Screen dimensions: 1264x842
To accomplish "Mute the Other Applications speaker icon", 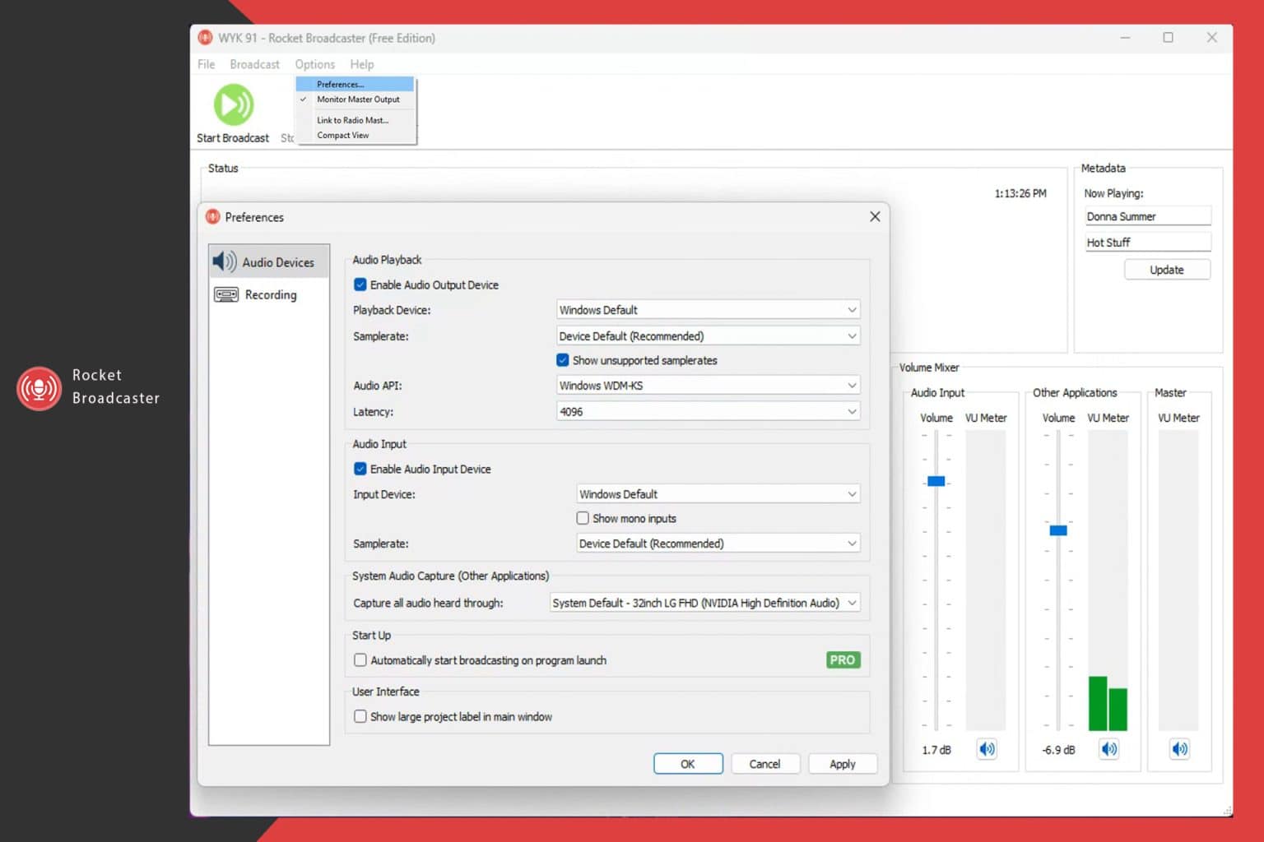I will [x=1108, y=749].
